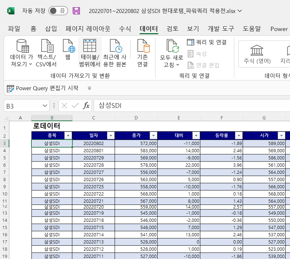Open the 페이지 레이아웃 tab
The width and height of the screenshot is (290, 259).
pos(88,29)
